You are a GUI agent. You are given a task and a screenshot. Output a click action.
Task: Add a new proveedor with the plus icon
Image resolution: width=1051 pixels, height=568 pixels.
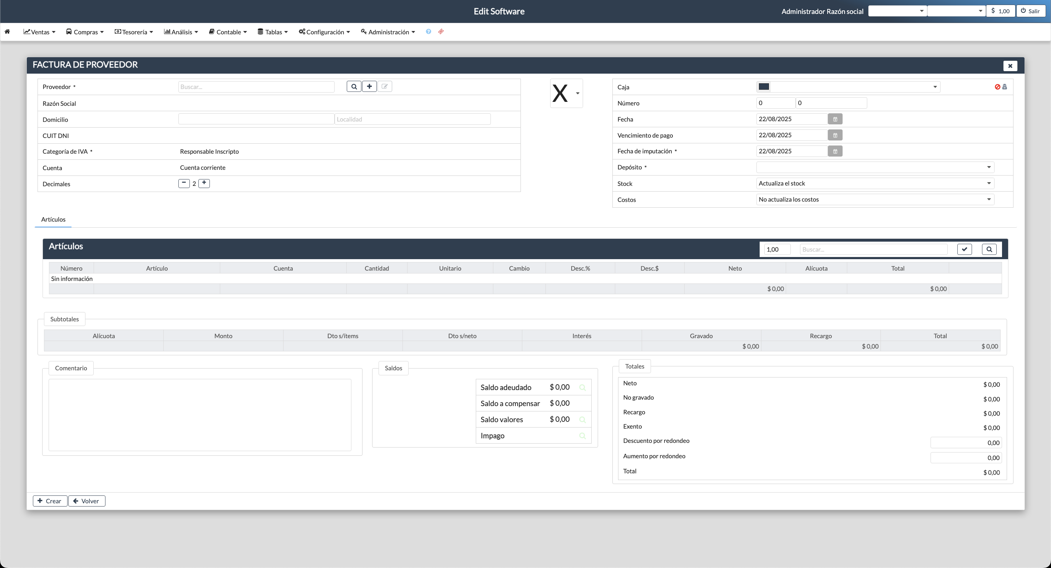369,86
